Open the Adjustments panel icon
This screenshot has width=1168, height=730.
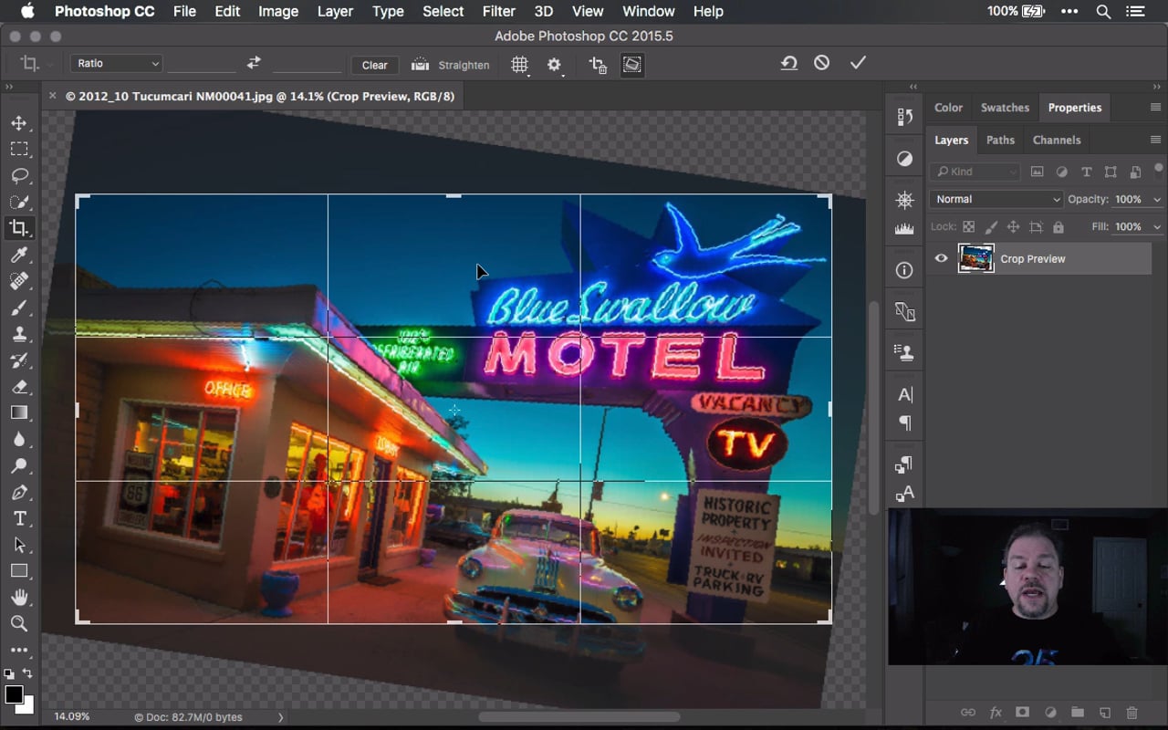904,158
